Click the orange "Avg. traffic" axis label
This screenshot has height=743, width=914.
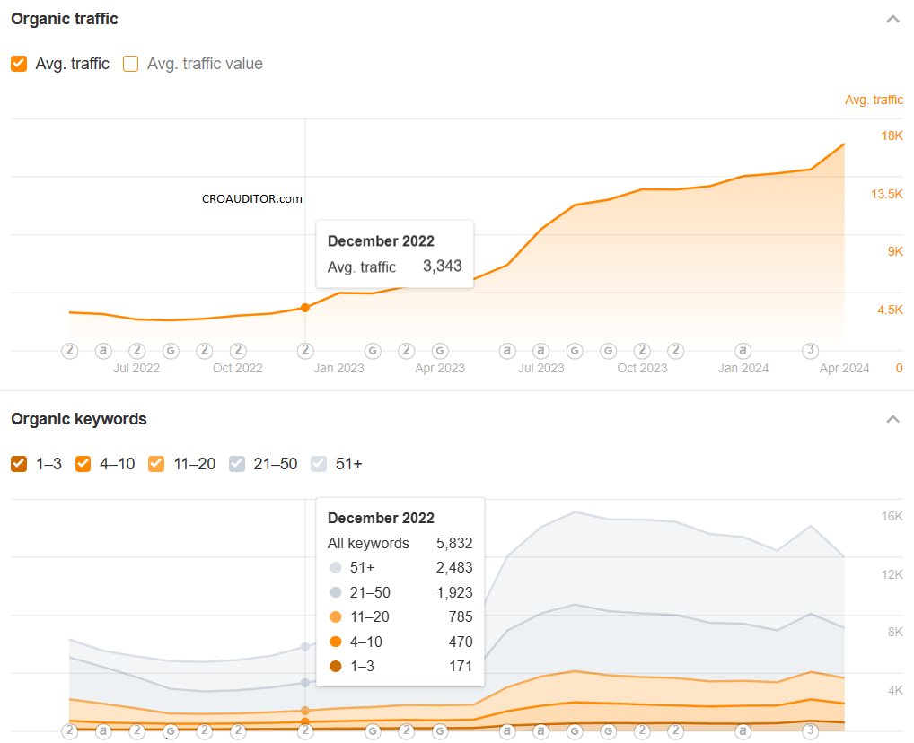(873, 100)
